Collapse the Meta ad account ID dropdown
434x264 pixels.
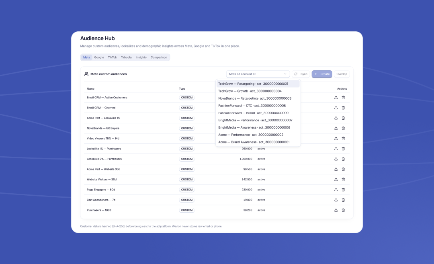tap(258, 74)
